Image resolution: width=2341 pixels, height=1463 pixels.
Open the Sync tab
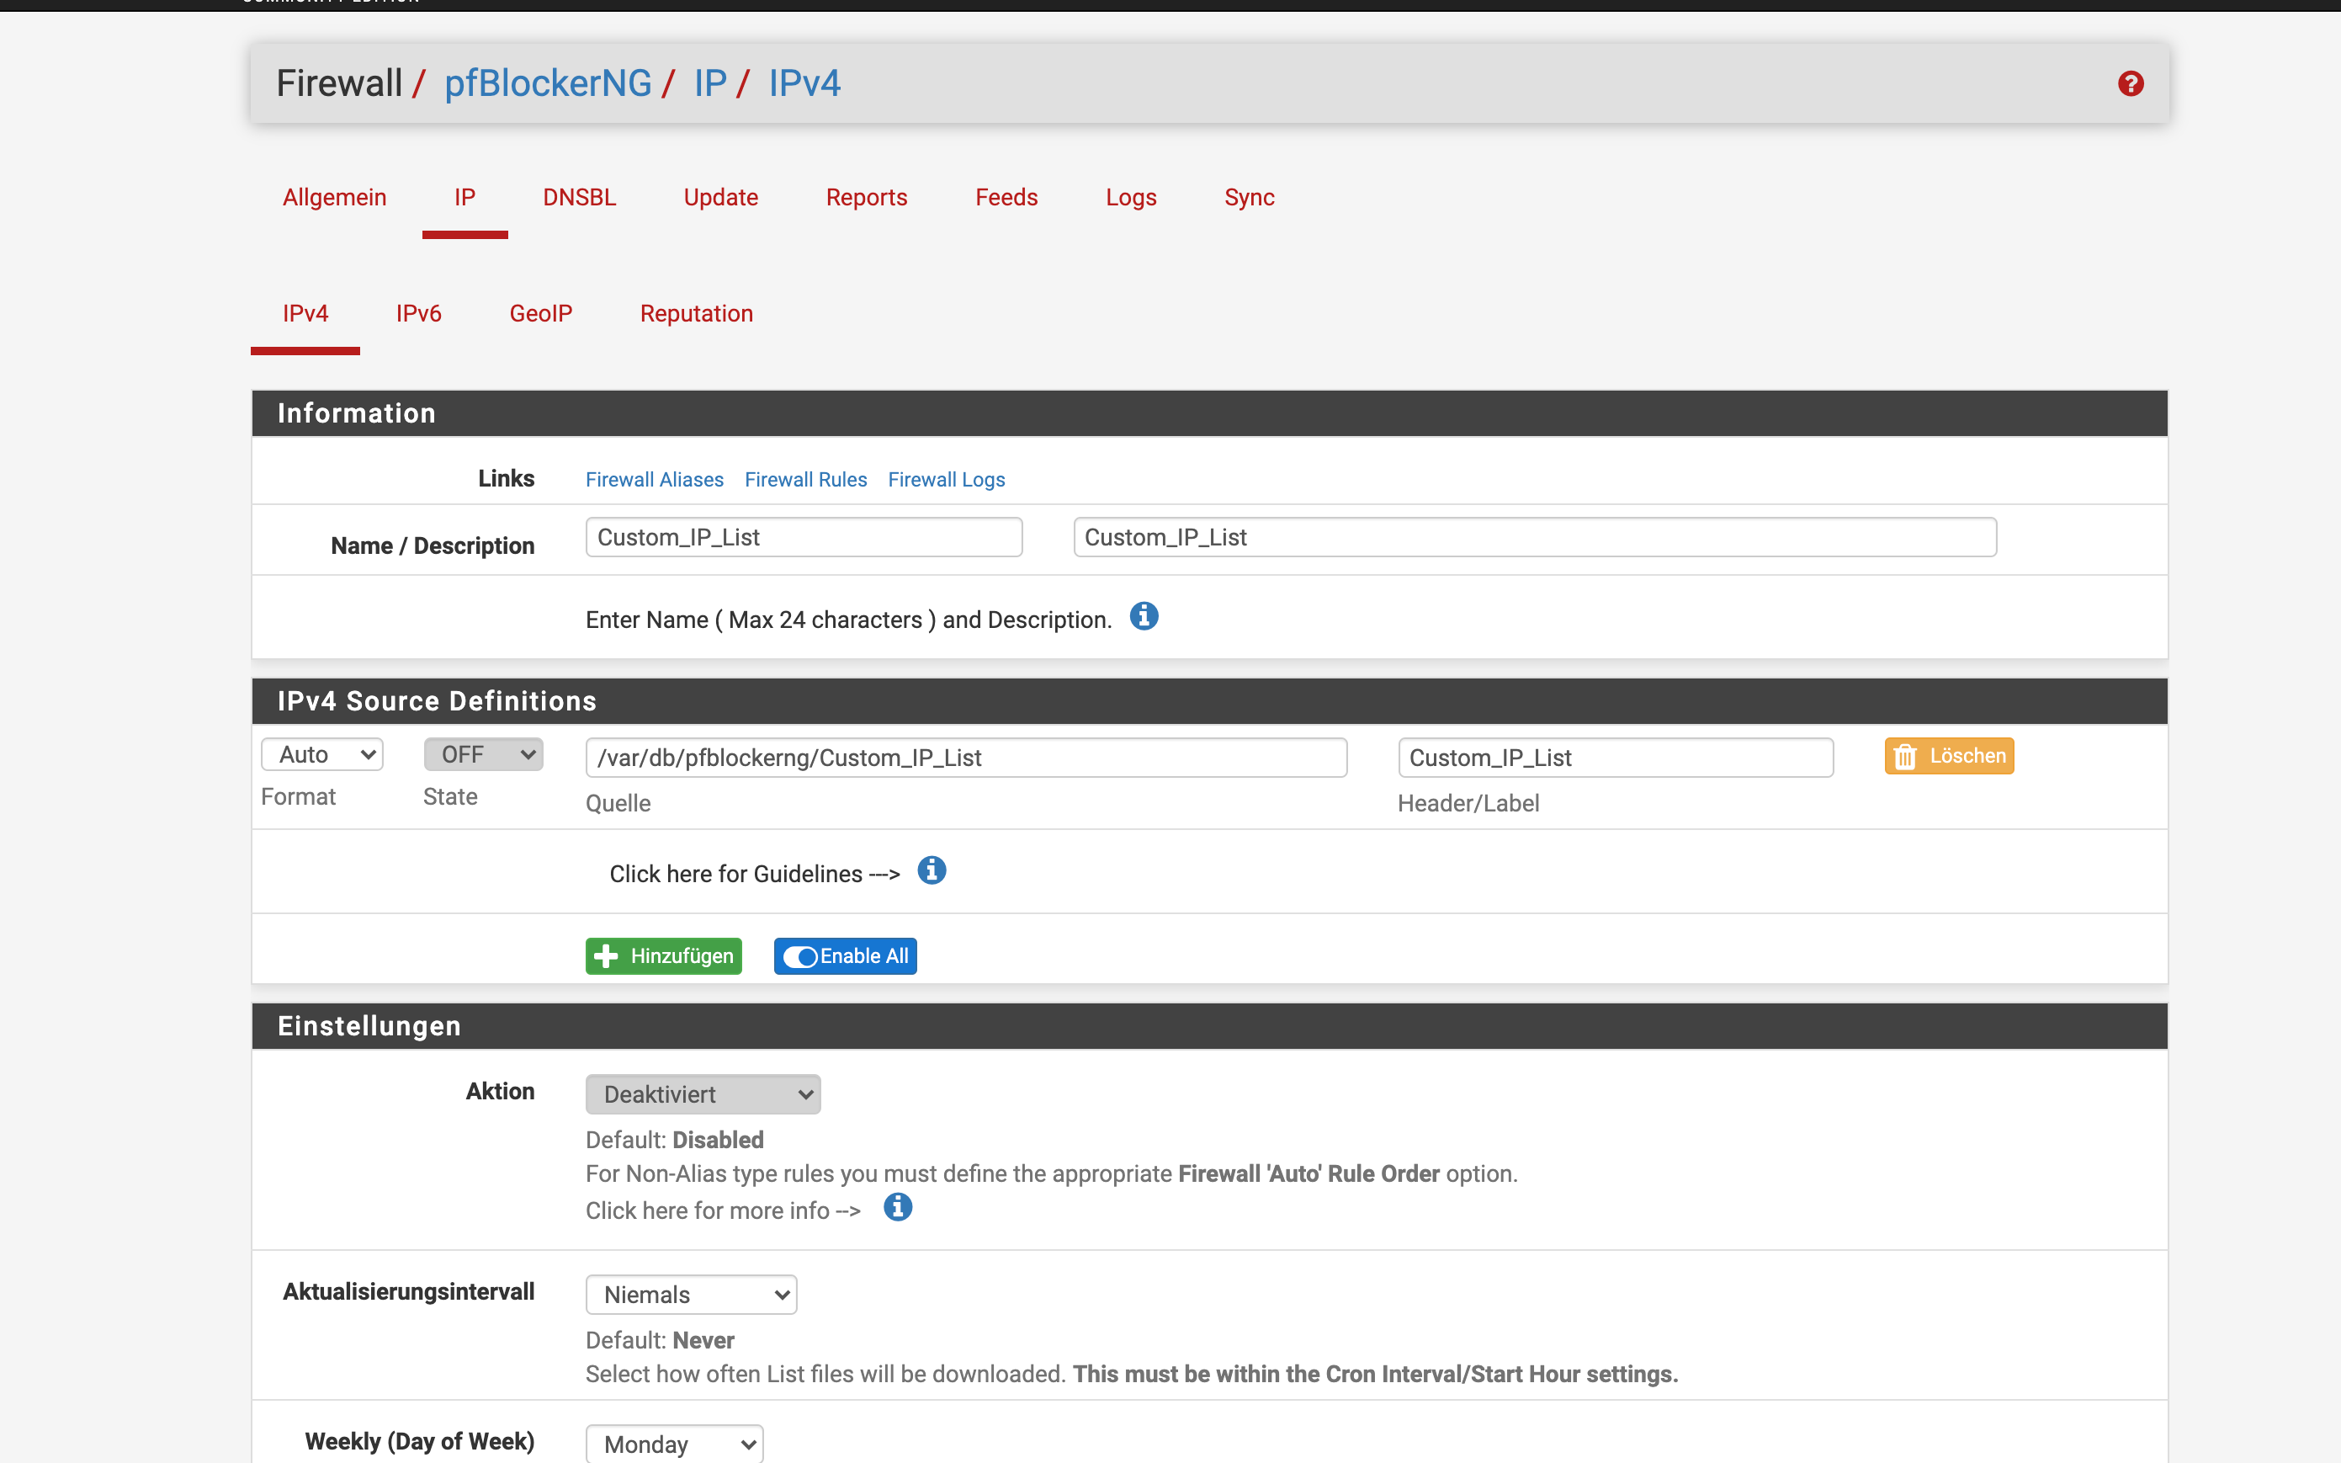[1250, 197]
